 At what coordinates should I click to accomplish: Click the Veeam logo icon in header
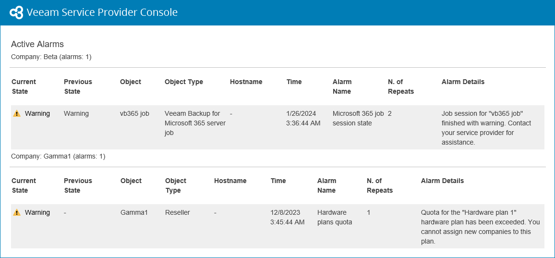click(16, 12)
